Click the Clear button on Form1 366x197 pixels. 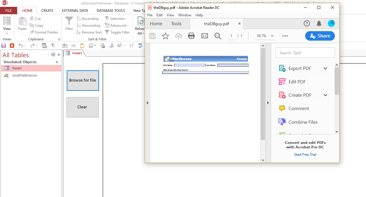pos(82,107)
